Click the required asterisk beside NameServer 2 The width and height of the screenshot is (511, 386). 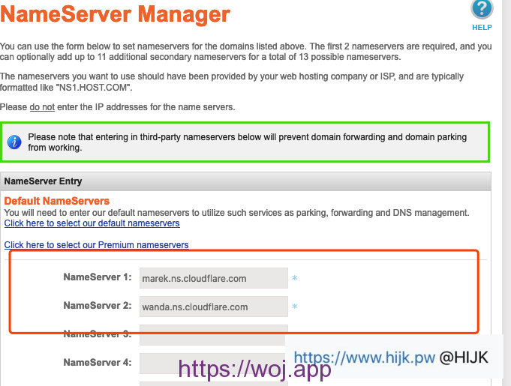coord(295,307)
